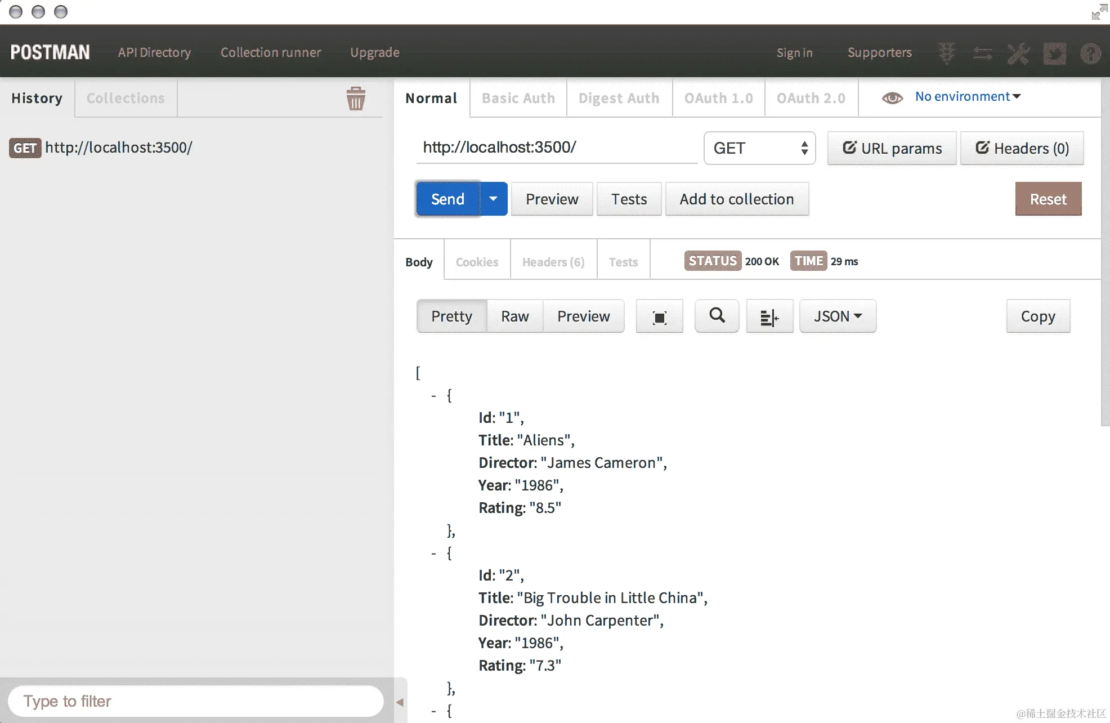Click the Add to collection button
The width and height of the screenshot is (1110, 723).
736,199
